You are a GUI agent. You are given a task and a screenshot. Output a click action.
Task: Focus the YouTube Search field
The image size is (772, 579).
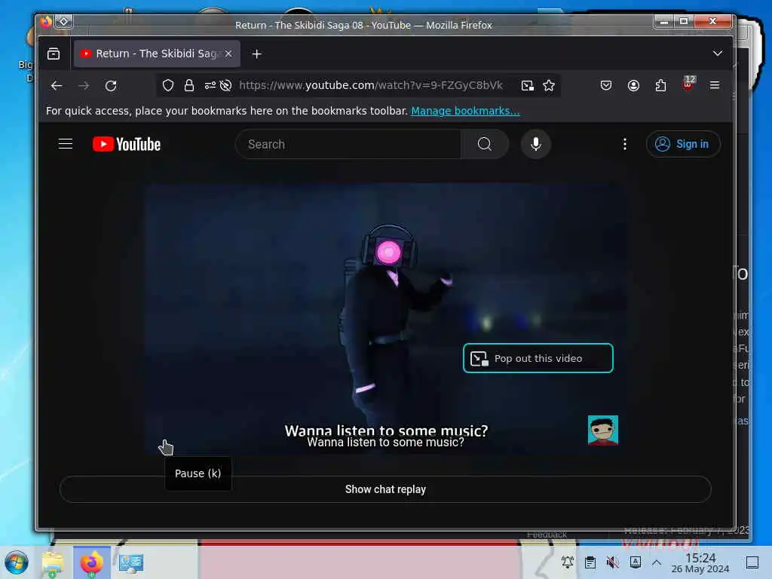pos(348,144)
